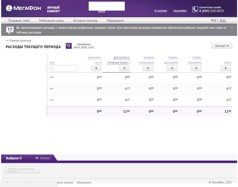Toggle Показать selected items view

tap(43, 158)
